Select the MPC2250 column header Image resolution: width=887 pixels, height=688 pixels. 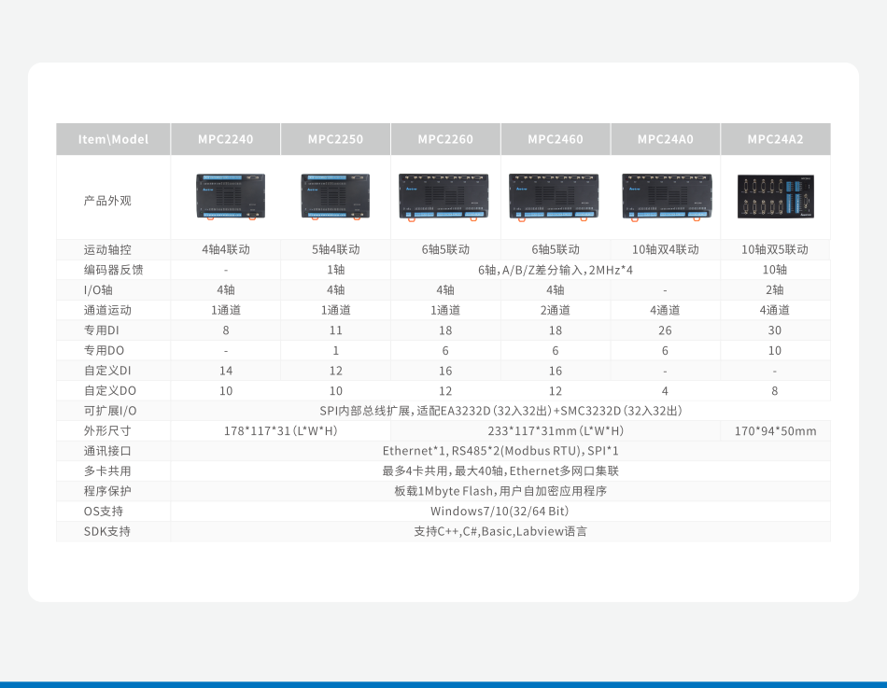point(335,139)
